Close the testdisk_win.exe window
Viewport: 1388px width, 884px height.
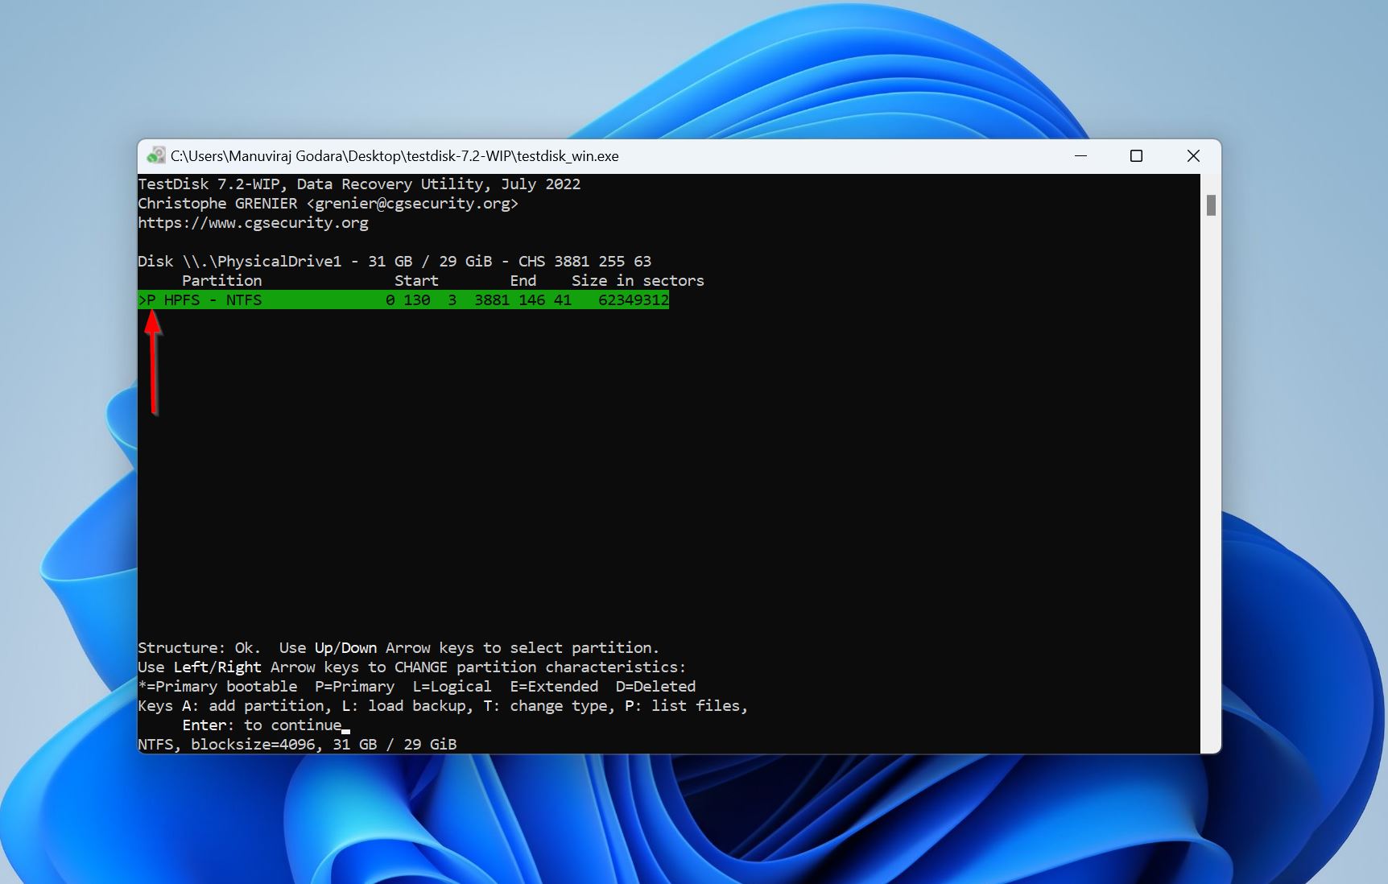(1193, 155)
